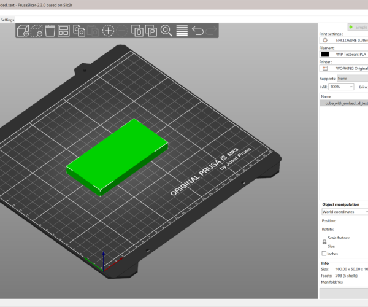
Task: Click the Add object toolbar icon
Action: (x=23, y=31)
